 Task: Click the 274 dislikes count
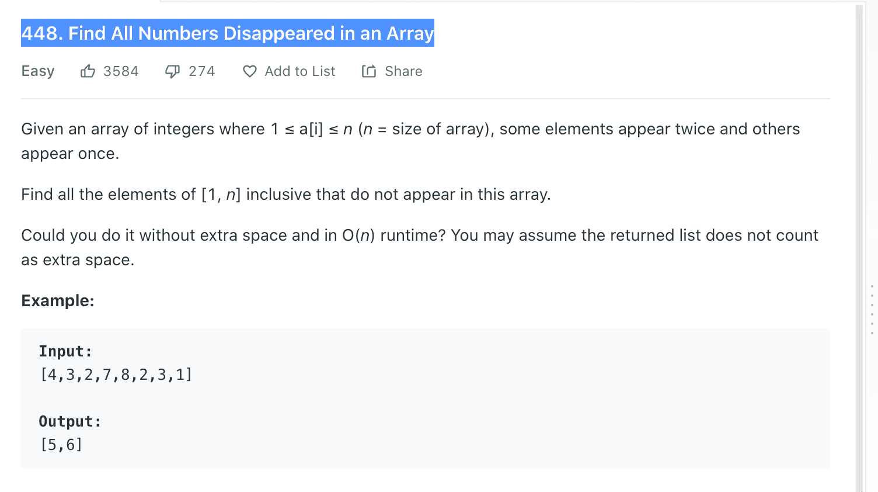(201, 71)
